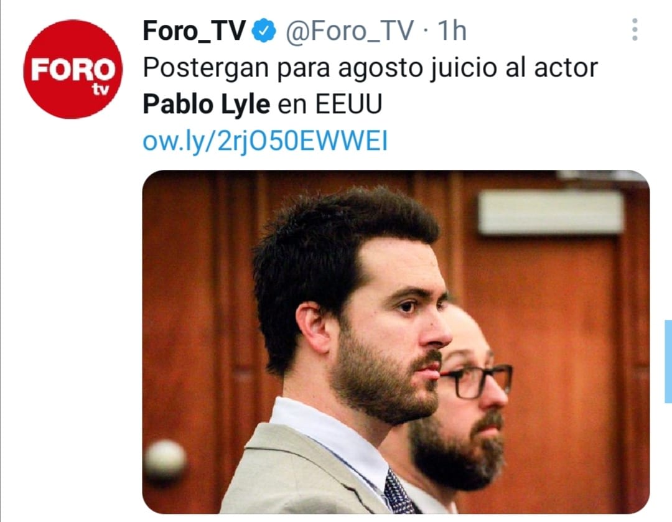Click the white sign on the wooden wall
The height and width of the screenshot is (522, 672).
pos(551,213)
